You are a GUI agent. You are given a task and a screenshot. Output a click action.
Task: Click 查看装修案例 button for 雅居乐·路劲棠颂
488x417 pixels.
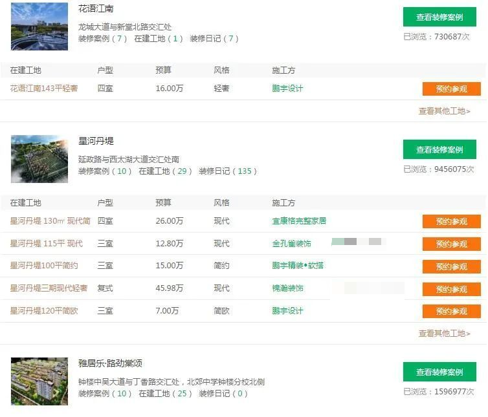pos(439,372)
